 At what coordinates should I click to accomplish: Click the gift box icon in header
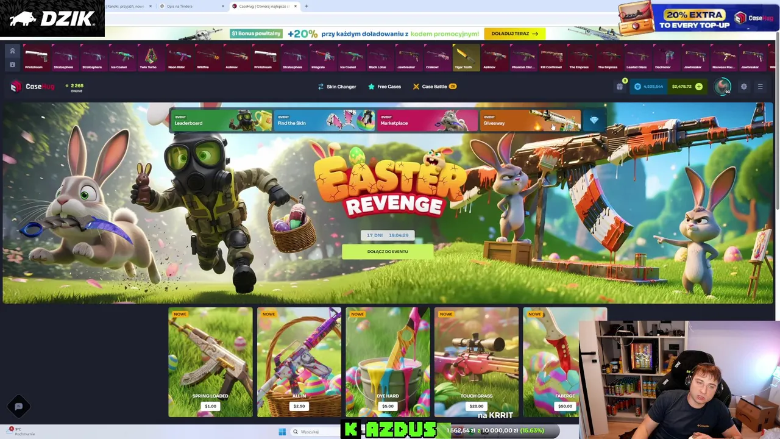620,87
